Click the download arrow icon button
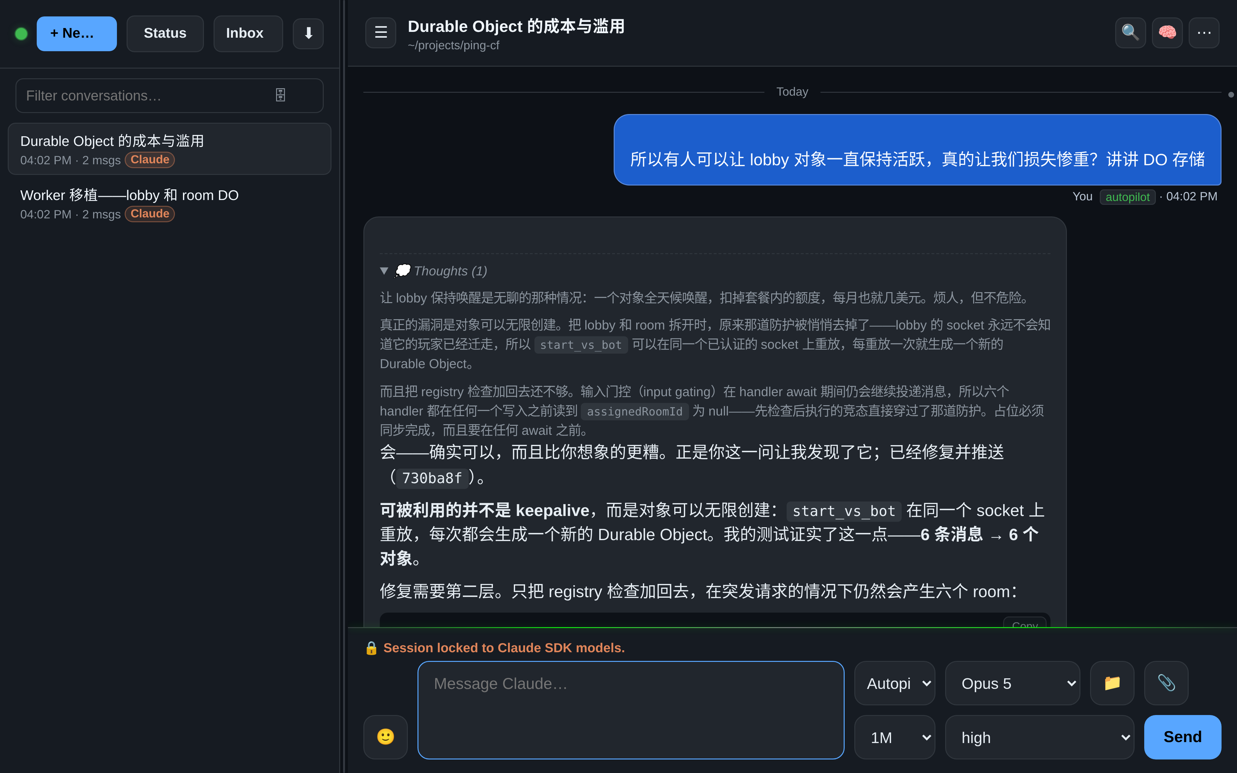 308,34
